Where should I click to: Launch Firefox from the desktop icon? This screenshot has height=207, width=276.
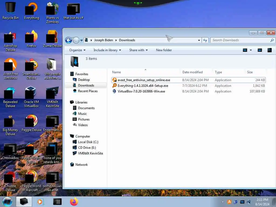[31, 39]
